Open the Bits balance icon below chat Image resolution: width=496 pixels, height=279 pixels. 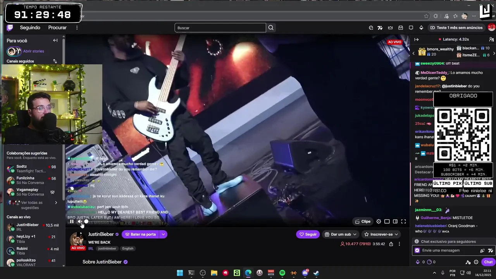(x=418, y=262)
